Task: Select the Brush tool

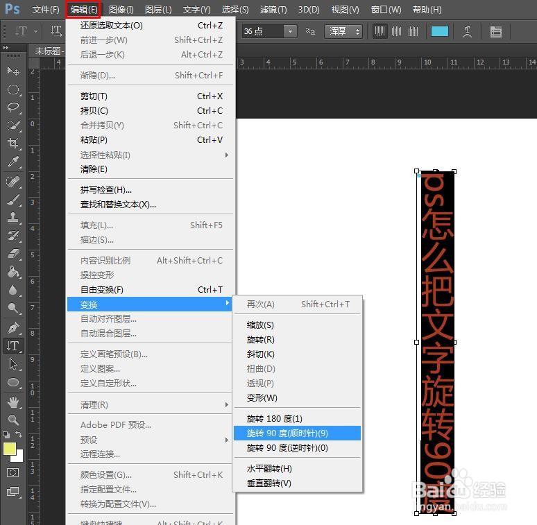Action: coord(13,200)
